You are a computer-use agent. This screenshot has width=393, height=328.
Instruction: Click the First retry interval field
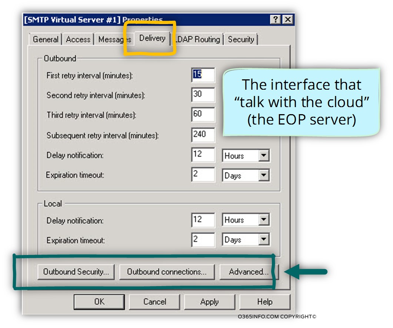203,75
